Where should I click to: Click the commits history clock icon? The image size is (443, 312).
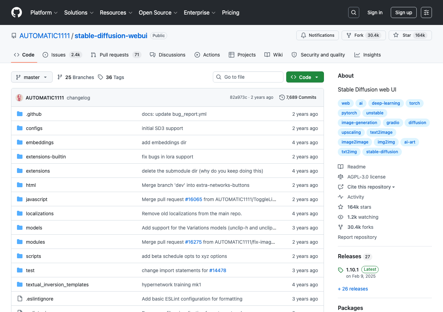pos(282,97)
